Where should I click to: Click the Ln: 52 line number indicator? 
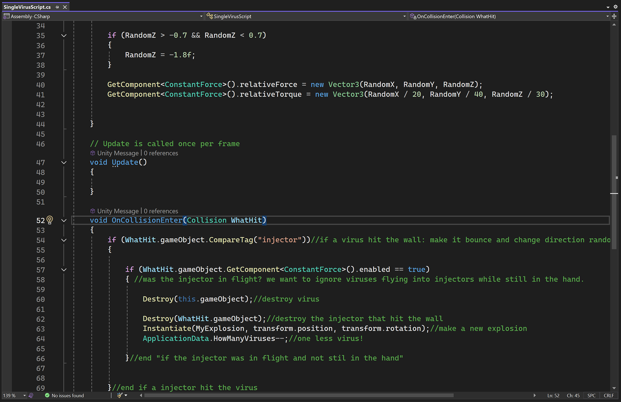click(x=553, y=396)
